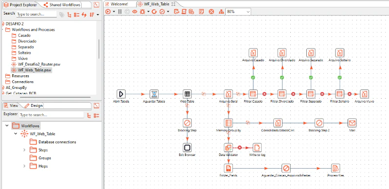Select the Mail step
The image size is (389, 189).
click(x=352, y=123)
